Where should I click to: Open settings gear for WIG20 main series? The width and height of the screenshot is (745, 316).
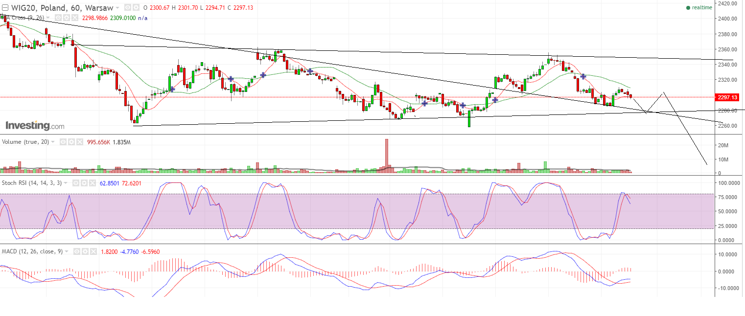136,7
